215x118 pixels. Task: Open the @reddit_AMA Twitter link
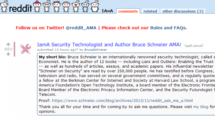81,28
